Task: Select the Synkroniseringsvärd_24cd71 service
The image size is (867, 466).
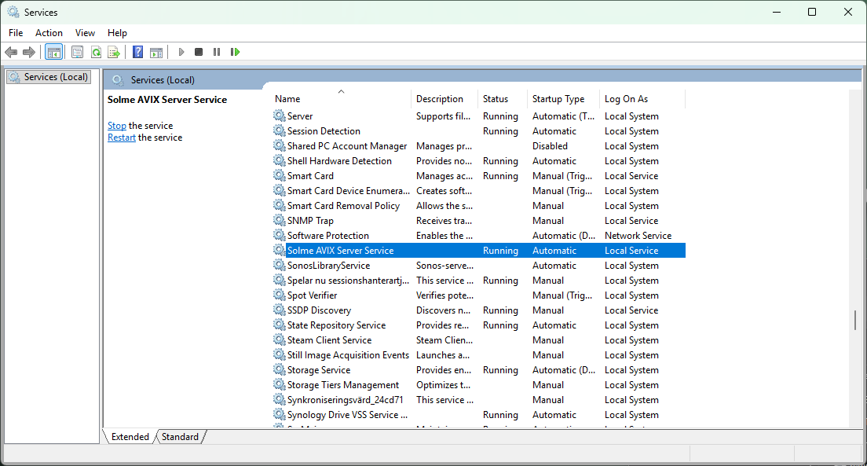Action: point(345,399)
